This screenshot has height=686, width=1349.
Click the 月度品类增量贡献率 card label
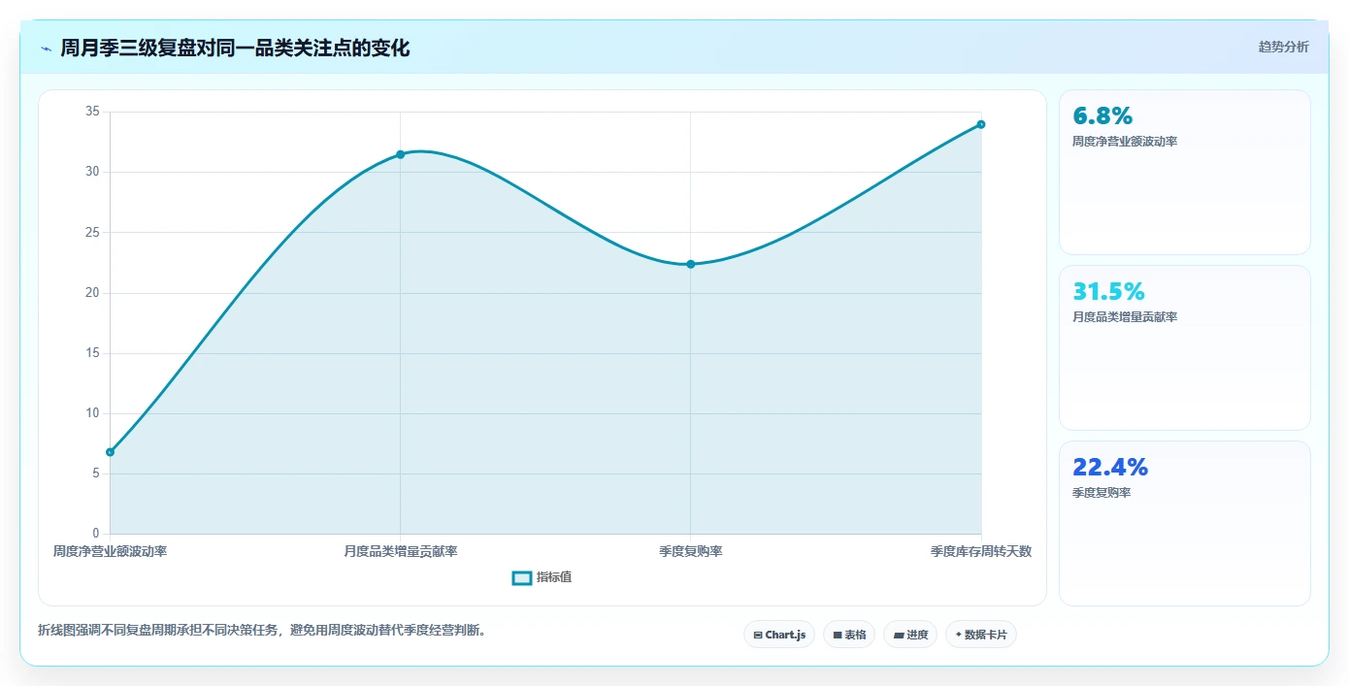click(x=1125, y=317)
